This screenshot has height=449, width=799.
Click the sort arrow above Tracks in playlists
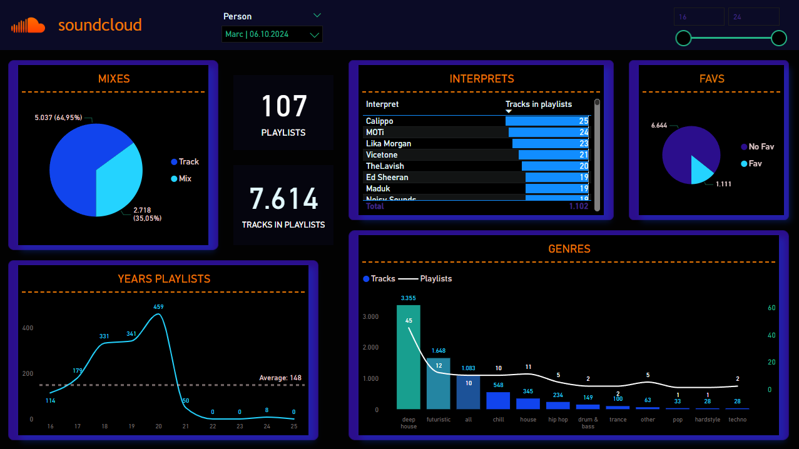coord(509,111)
